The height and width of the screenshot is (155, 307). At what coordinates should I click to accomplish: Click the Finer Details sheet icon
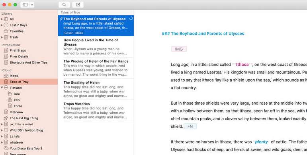[6, 56]
